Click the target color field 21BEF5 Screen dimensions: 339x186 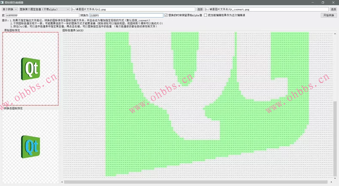point(127,15)
